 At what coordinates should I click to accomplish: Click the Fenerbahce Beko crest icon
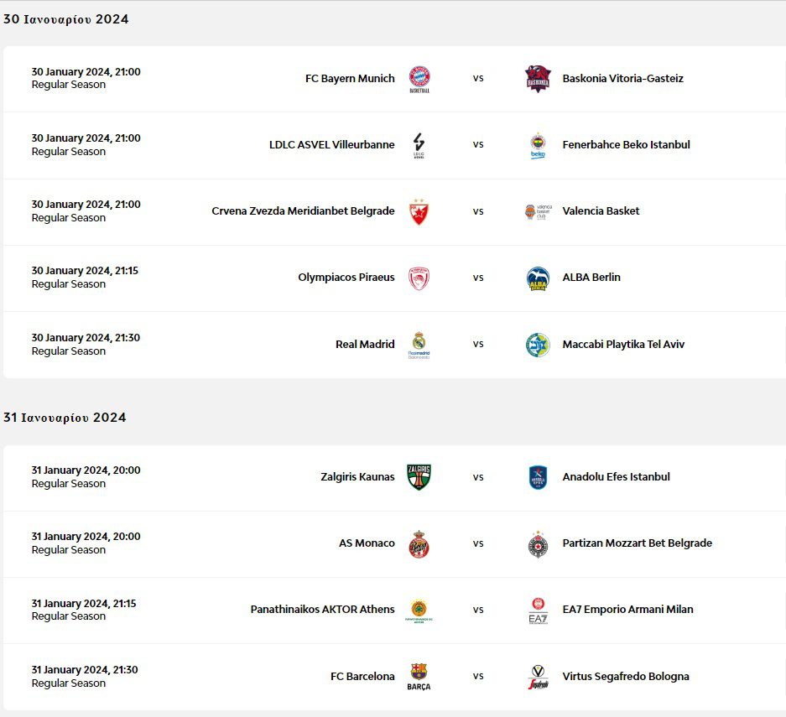(538, 144)
